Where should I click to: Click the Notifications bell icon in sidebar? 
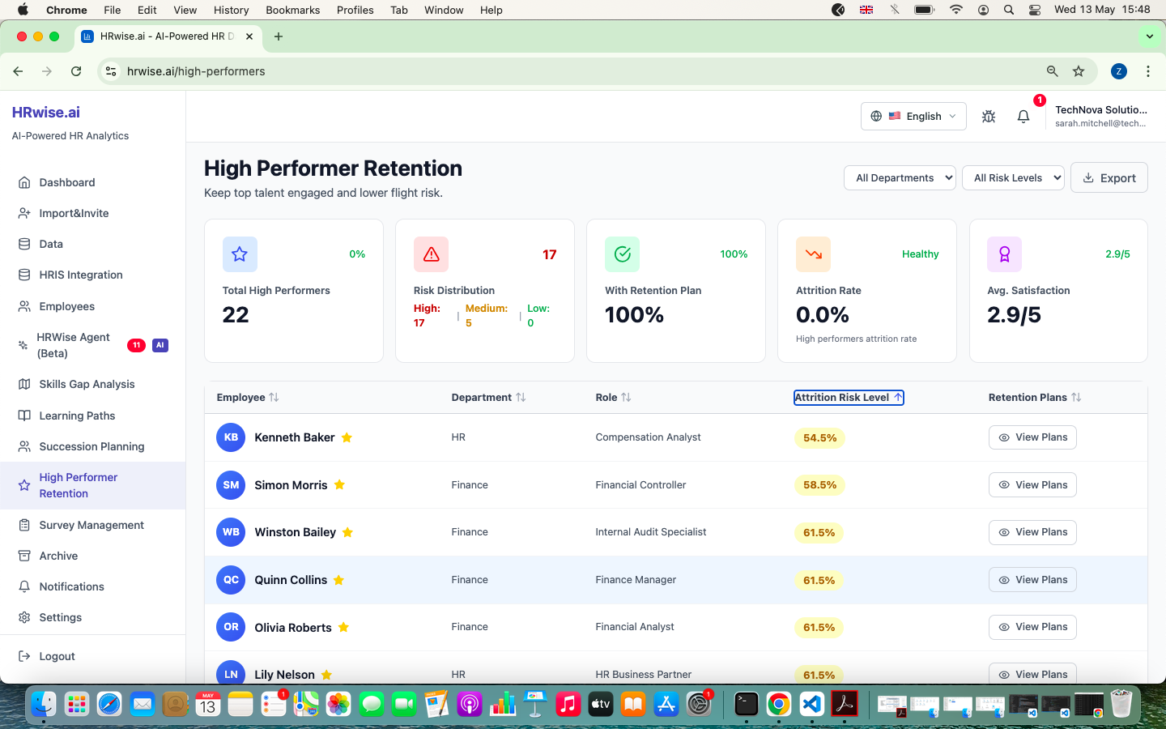pyautogui.click(x=24, y=586)
